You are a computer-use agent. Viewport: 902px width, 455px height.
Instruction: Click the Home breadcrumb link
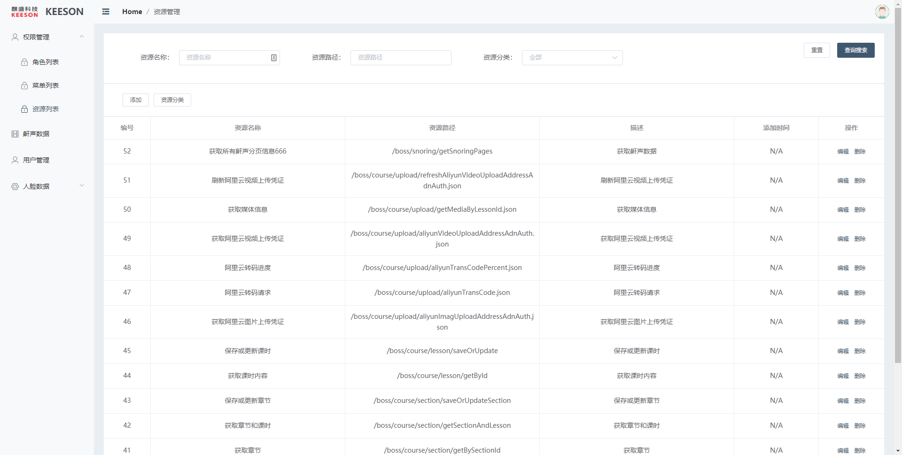point(132,12)
